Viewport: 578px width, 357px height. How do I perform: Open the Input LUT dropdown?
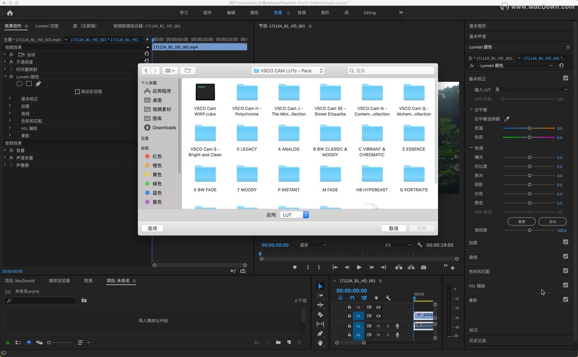click(x=531, y=90)
